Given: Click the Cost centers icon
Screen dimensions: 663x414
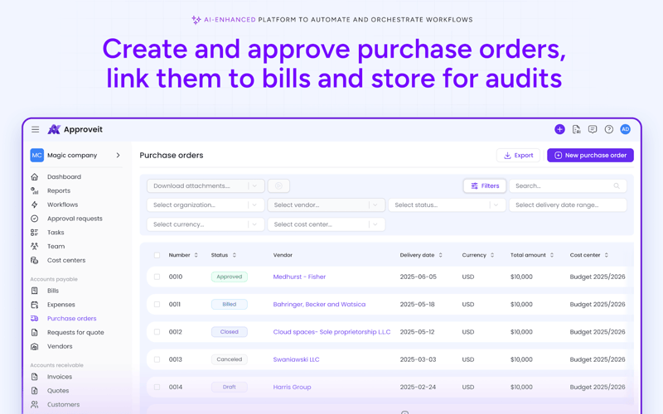Looking at the screenshot, I should 35,260.
